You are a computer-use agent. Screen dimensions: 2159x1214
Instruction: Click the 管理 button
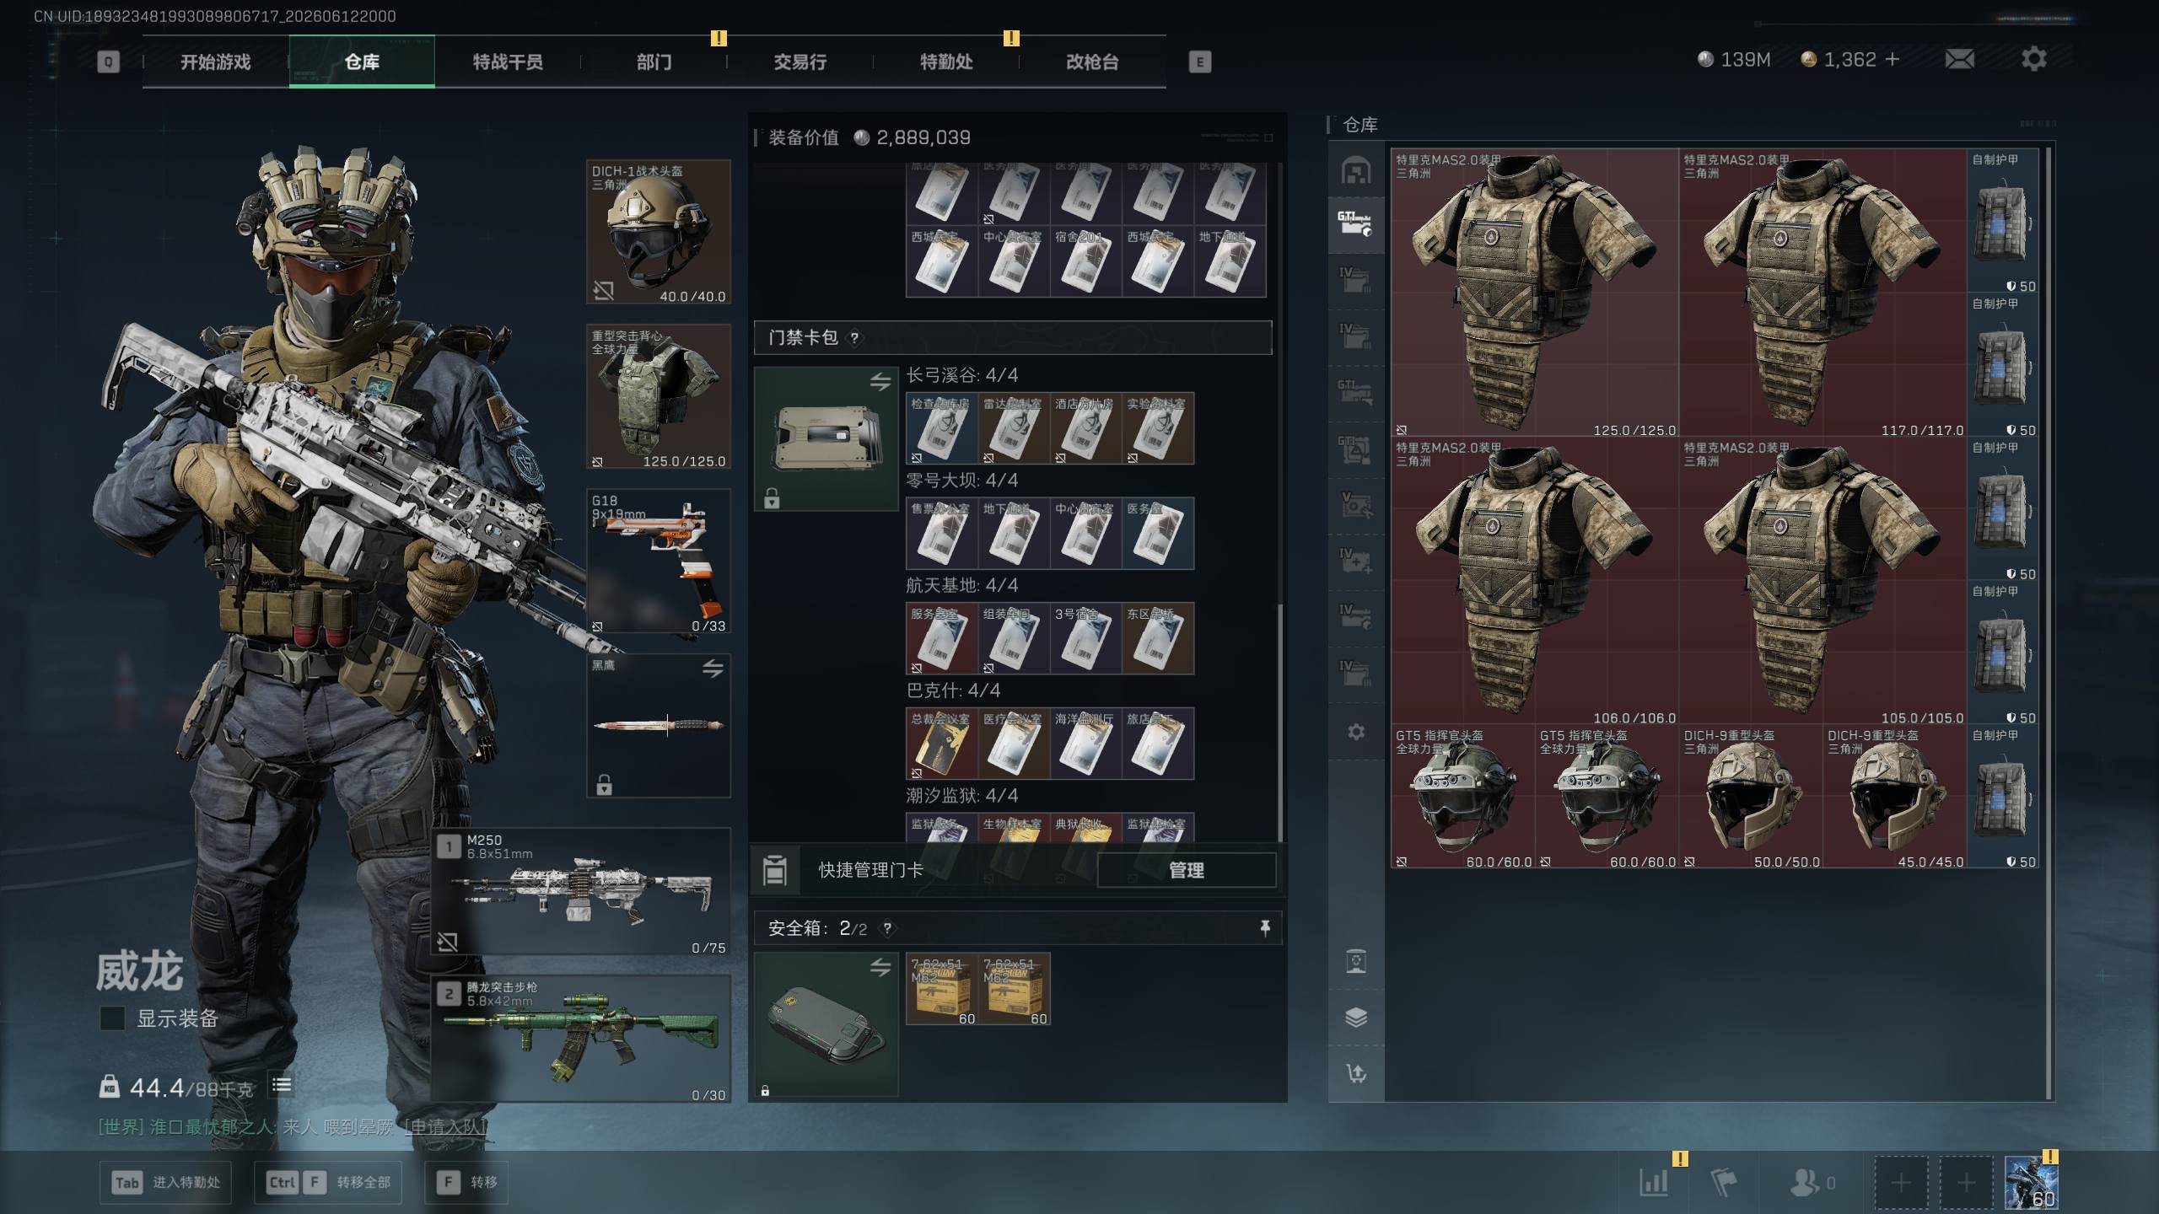pos(1186,870)
